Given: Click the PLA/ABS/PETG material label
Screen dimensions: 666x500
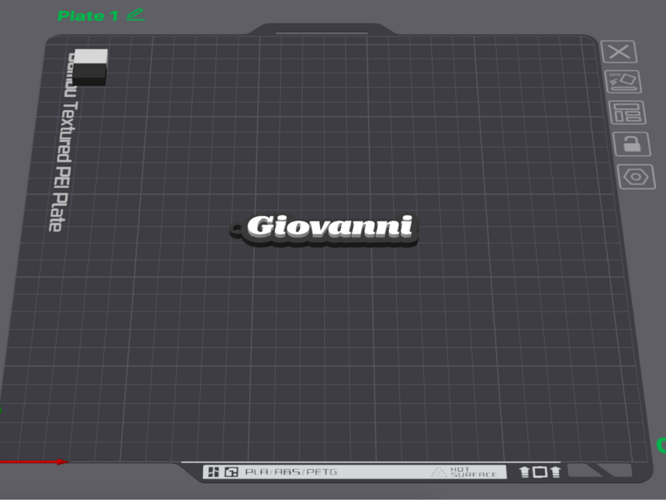Looking at the screenshot, I should pos(291,472).
